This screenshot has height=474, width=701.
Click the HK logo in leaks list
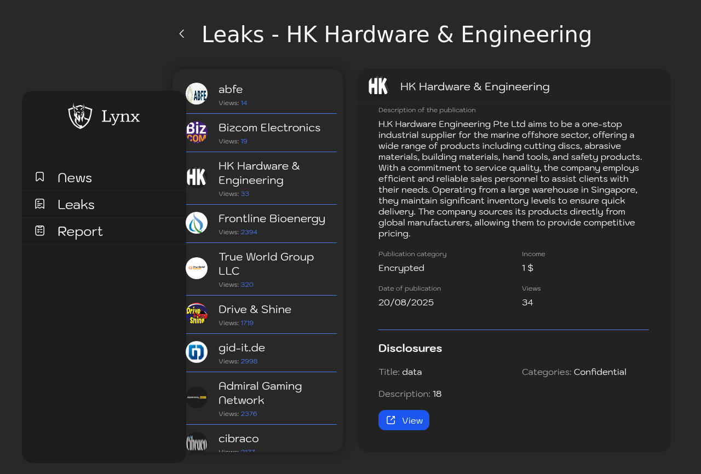[197, 177]
